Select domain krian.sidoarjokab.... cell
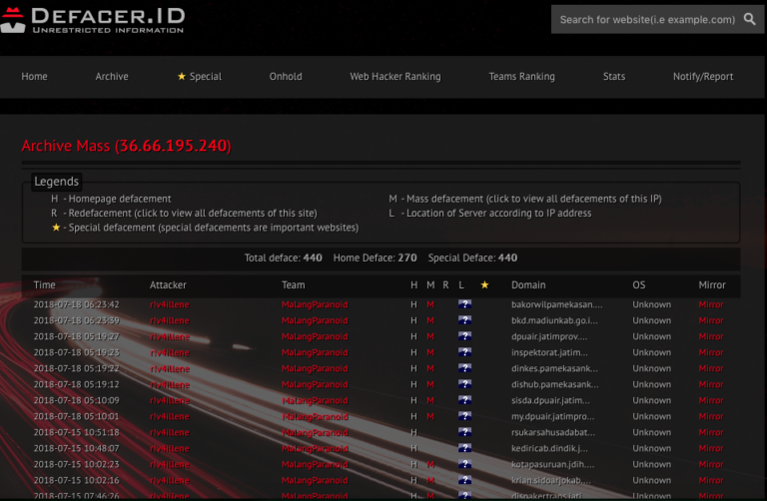The image size is (767, 501). pos(551,480)
